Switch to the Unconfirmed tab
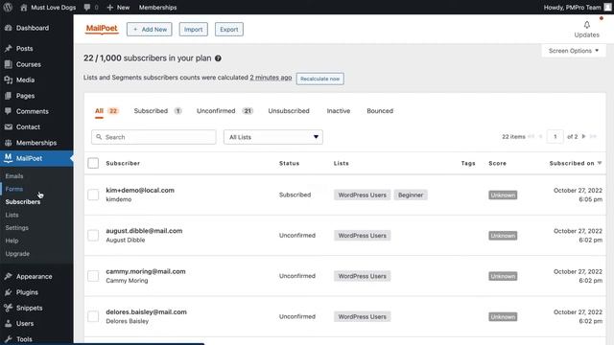This screenshot has width=614, height=345. tap(224, 111)
